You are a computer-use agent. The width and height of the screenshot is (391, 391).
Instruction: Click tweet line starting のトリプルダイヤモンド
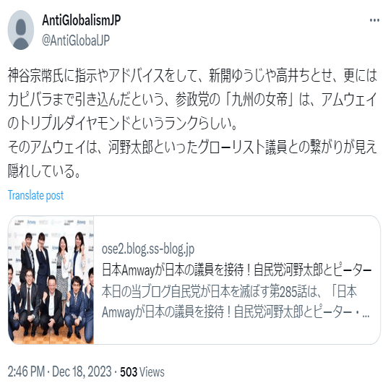coord(122,124)
